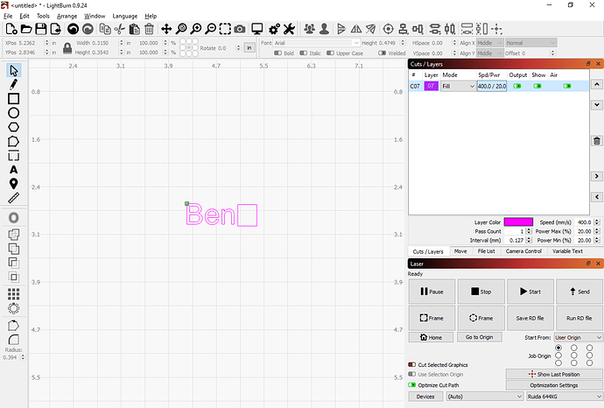Toggle Output switch for layer C07
Image resolution: width=604 pixels, height=408 pixels.
[x=517, y=86]
